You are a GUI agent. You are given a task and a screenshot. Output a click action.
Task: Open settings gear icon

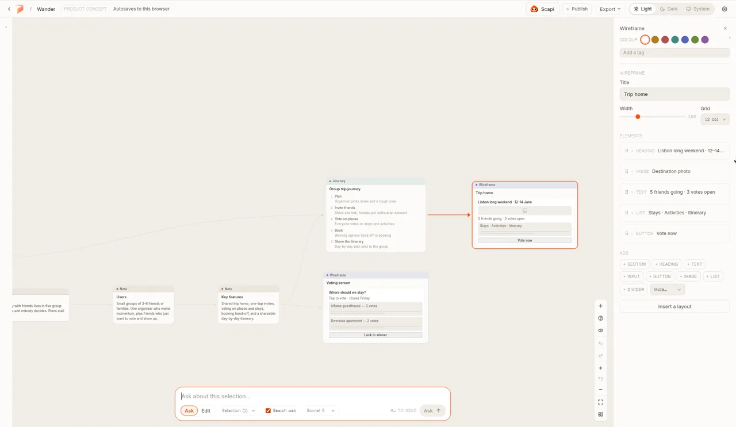724,9
